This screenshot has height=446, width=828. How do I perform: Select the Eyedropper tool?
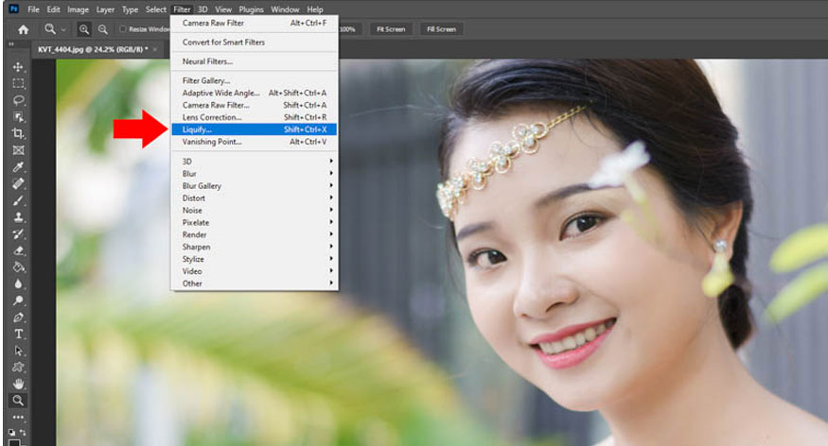coord(18,166)
